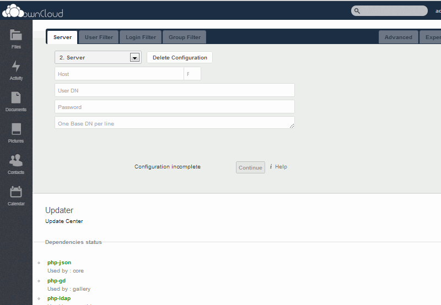Open the Help link
The width and height of the screenshot is (441, 305).
(x=281, y=167)
